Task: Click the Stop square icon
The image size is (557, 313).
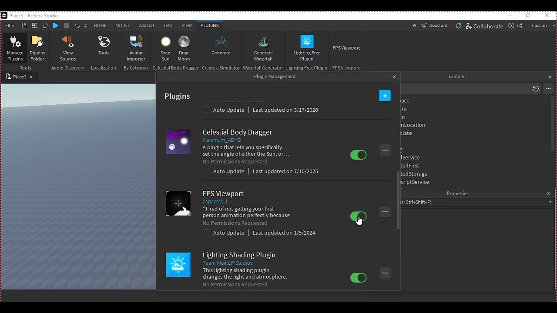Action: (x=66, y=26)
